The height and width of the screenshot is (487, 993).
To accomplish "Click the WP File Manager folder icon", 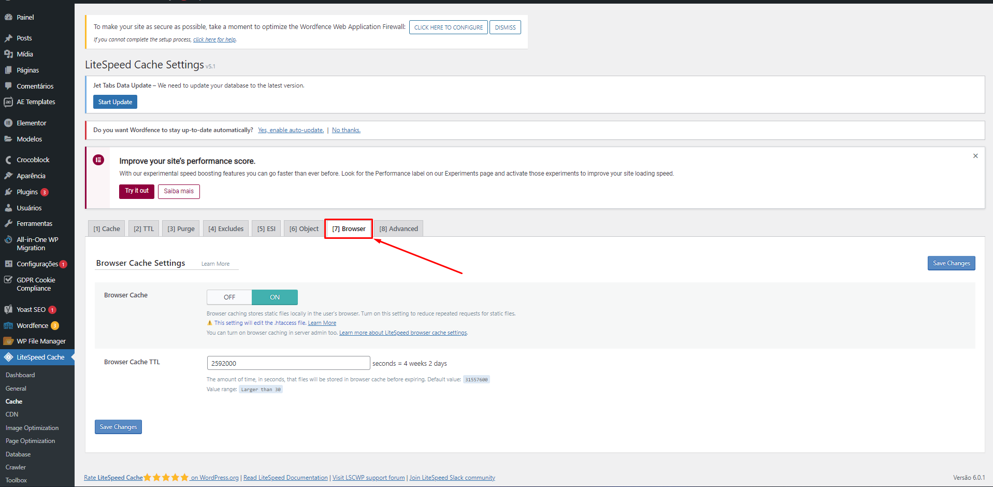I will [x=8, y=341].
